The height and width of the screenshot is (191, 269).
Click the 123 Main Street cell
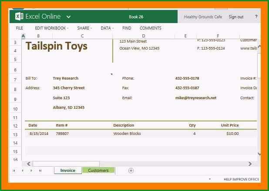pos(133,41)
